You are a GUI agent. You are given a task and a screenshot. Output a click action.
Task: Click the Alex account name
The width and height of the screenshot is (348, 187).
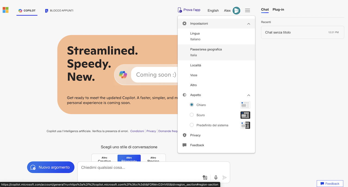click(227, 11)
